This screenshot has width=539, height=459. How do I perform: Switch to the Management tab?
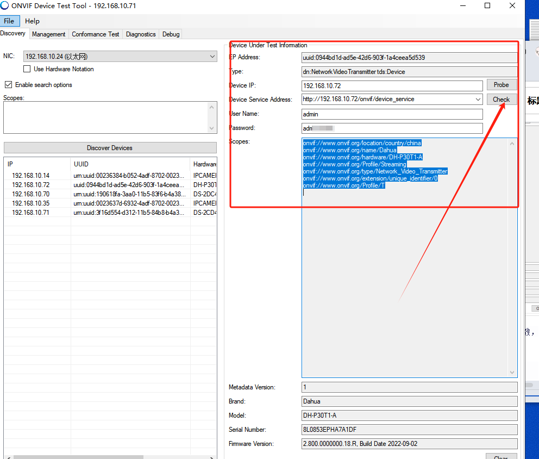point(48,34)
